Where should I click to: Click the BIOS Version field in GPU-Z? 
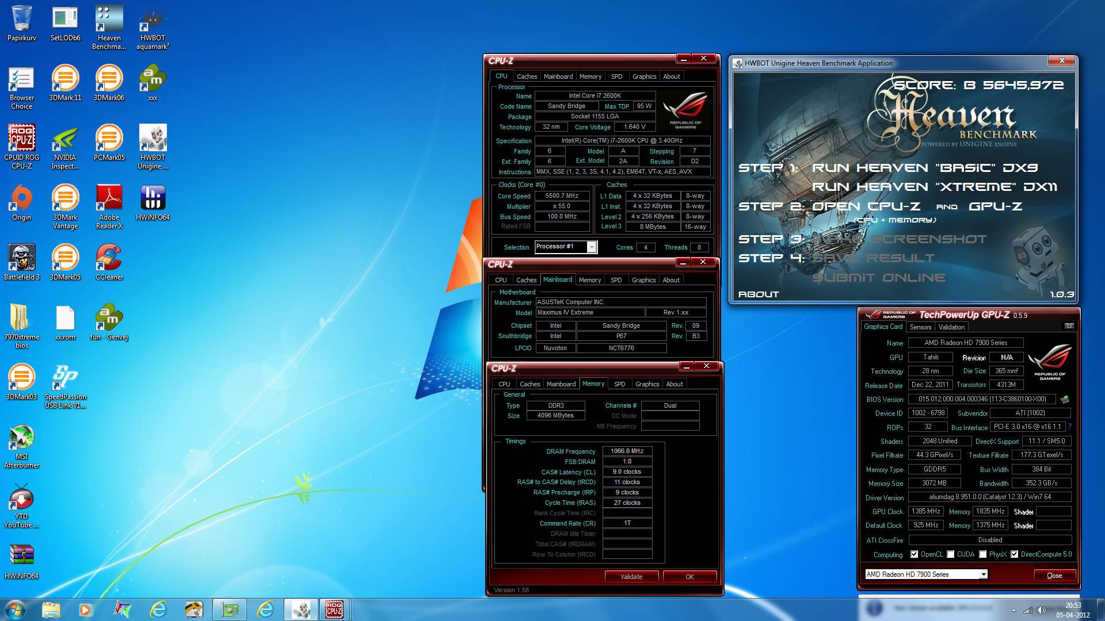click(982, 399)
